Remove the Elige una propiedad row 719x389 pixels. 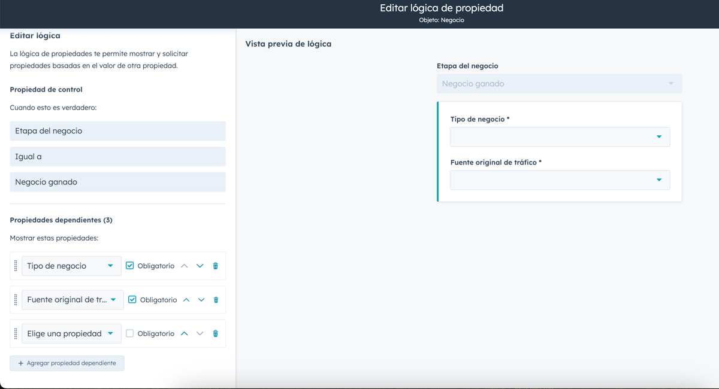(x=216, y=334)
